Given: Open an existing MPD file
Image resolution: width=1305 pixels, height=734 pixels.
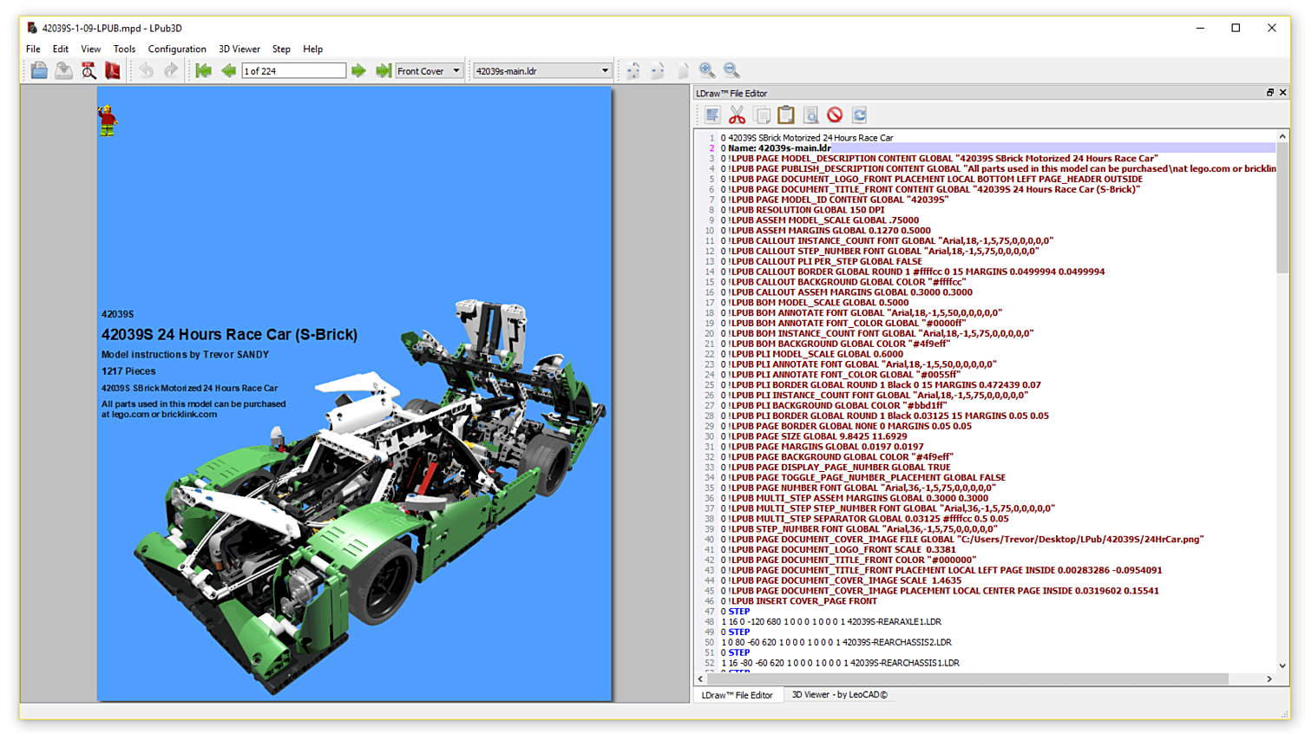Looking at the screenshot, I should [x=38, y=70].
